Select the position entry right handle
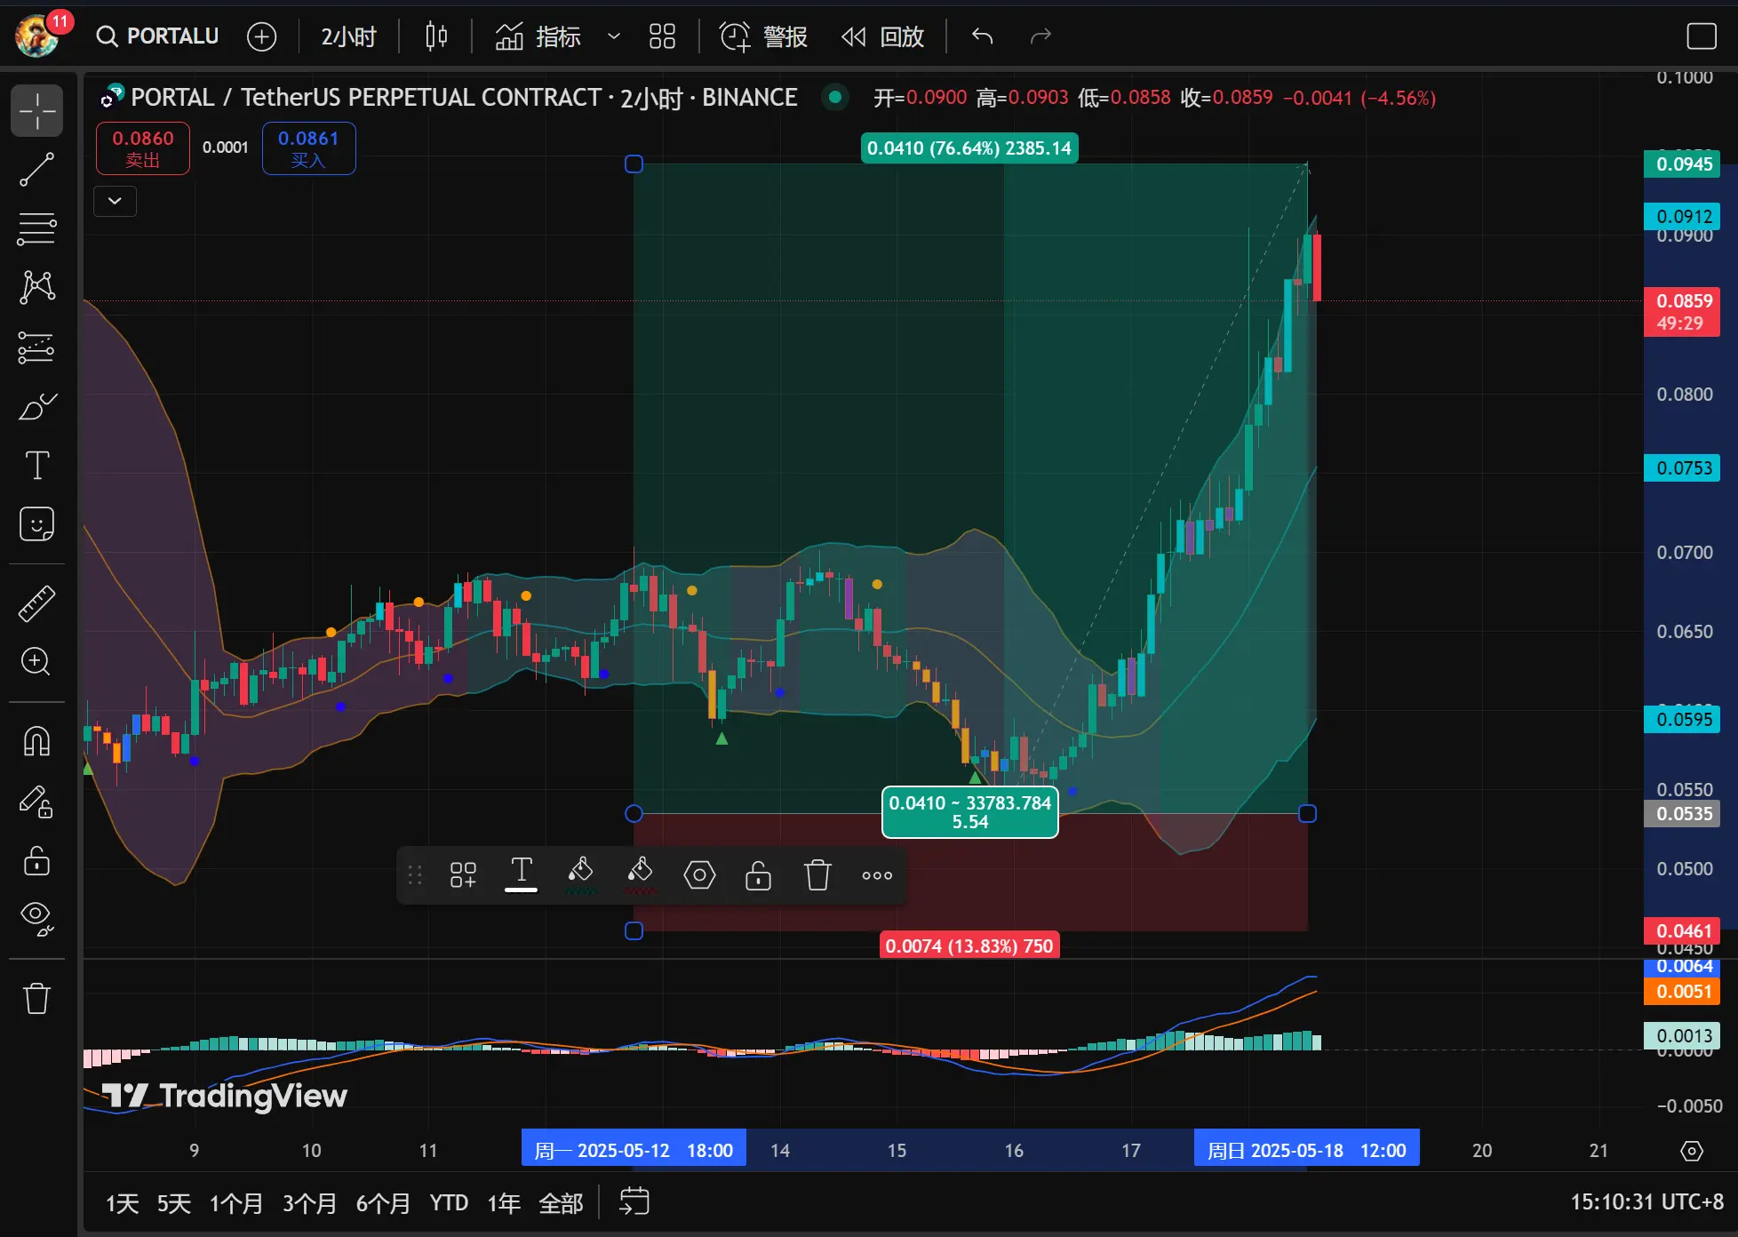The height and width of the screenshot is (1237, 1738). 1307,813
